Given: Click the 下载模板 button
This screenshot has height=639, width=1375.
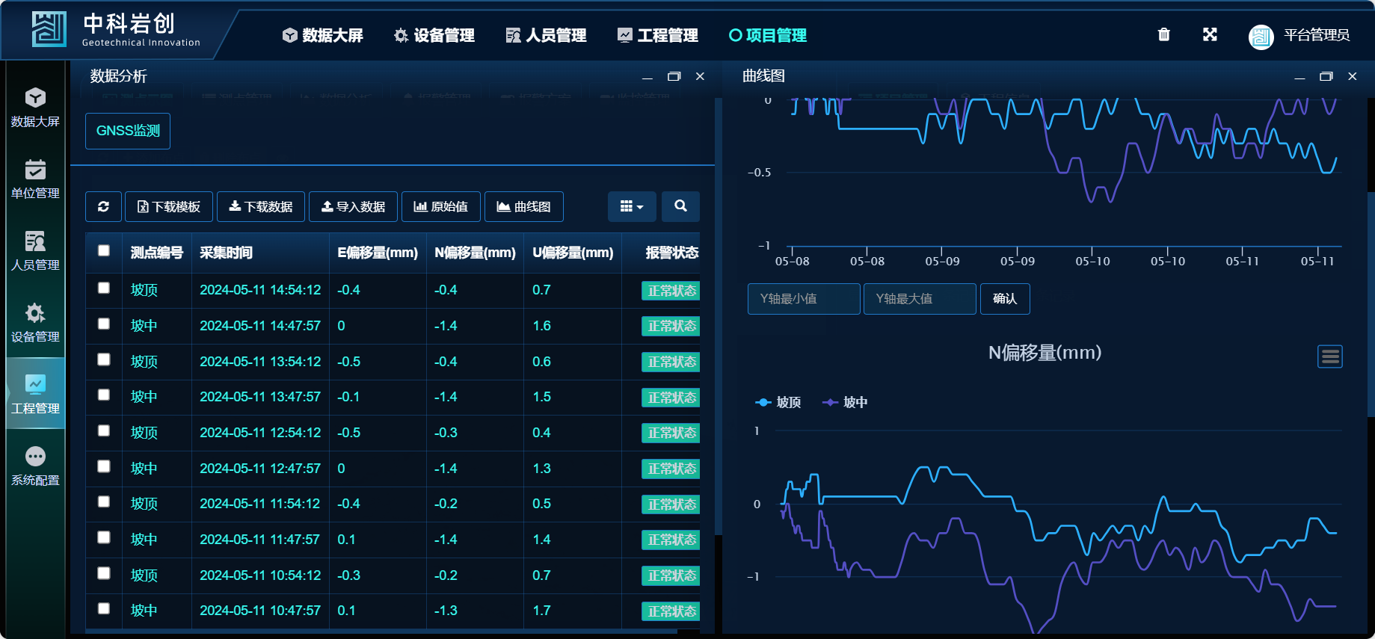Looking at the screenshot, I should (x=169, y=207).
